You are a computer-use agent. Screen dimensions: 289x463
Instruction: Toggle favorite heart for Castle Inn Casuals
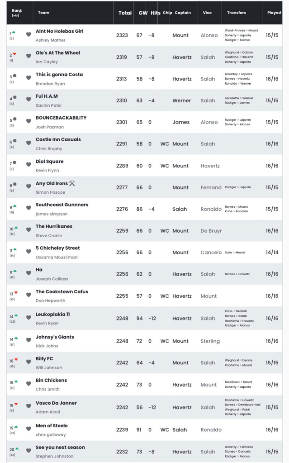(28, 143)
